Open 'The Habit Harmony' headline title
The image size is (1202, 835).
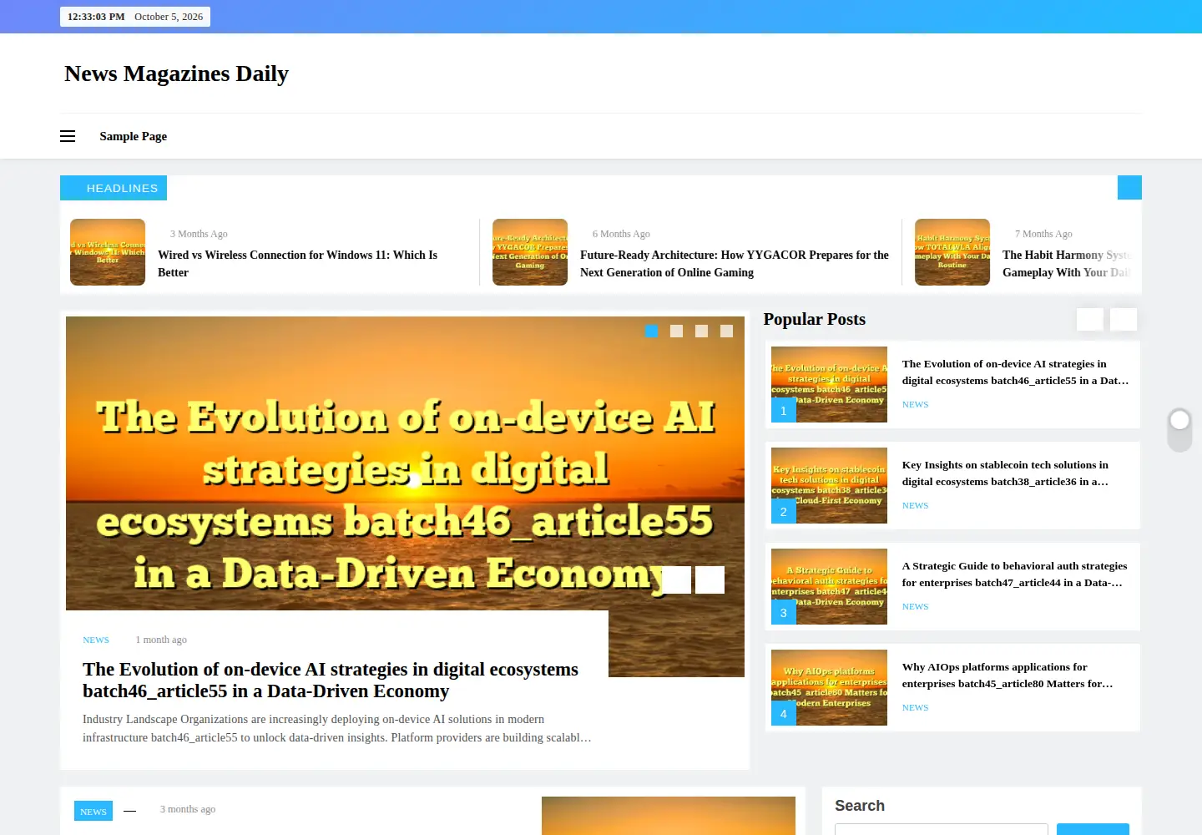(1067, 264)
